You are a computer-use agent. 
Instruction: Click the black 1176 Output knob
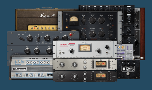[75, 77]
